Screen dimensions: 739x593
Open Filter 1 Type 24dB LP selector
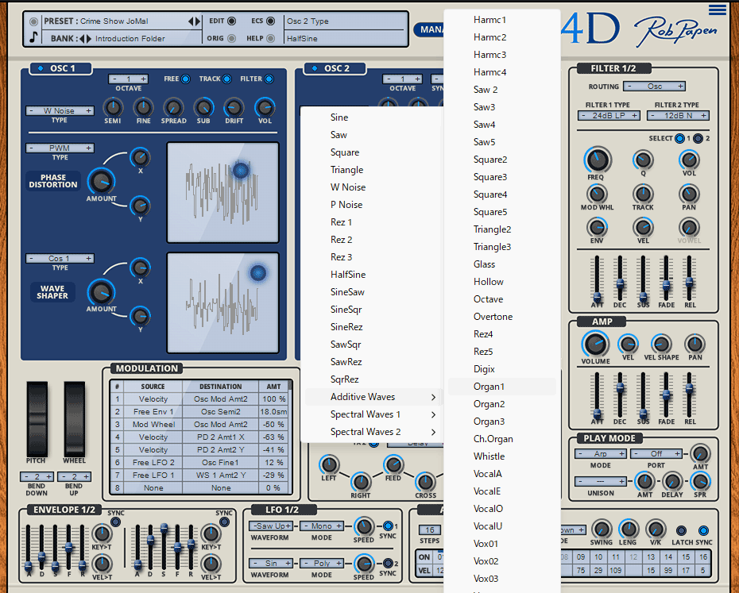609,115
